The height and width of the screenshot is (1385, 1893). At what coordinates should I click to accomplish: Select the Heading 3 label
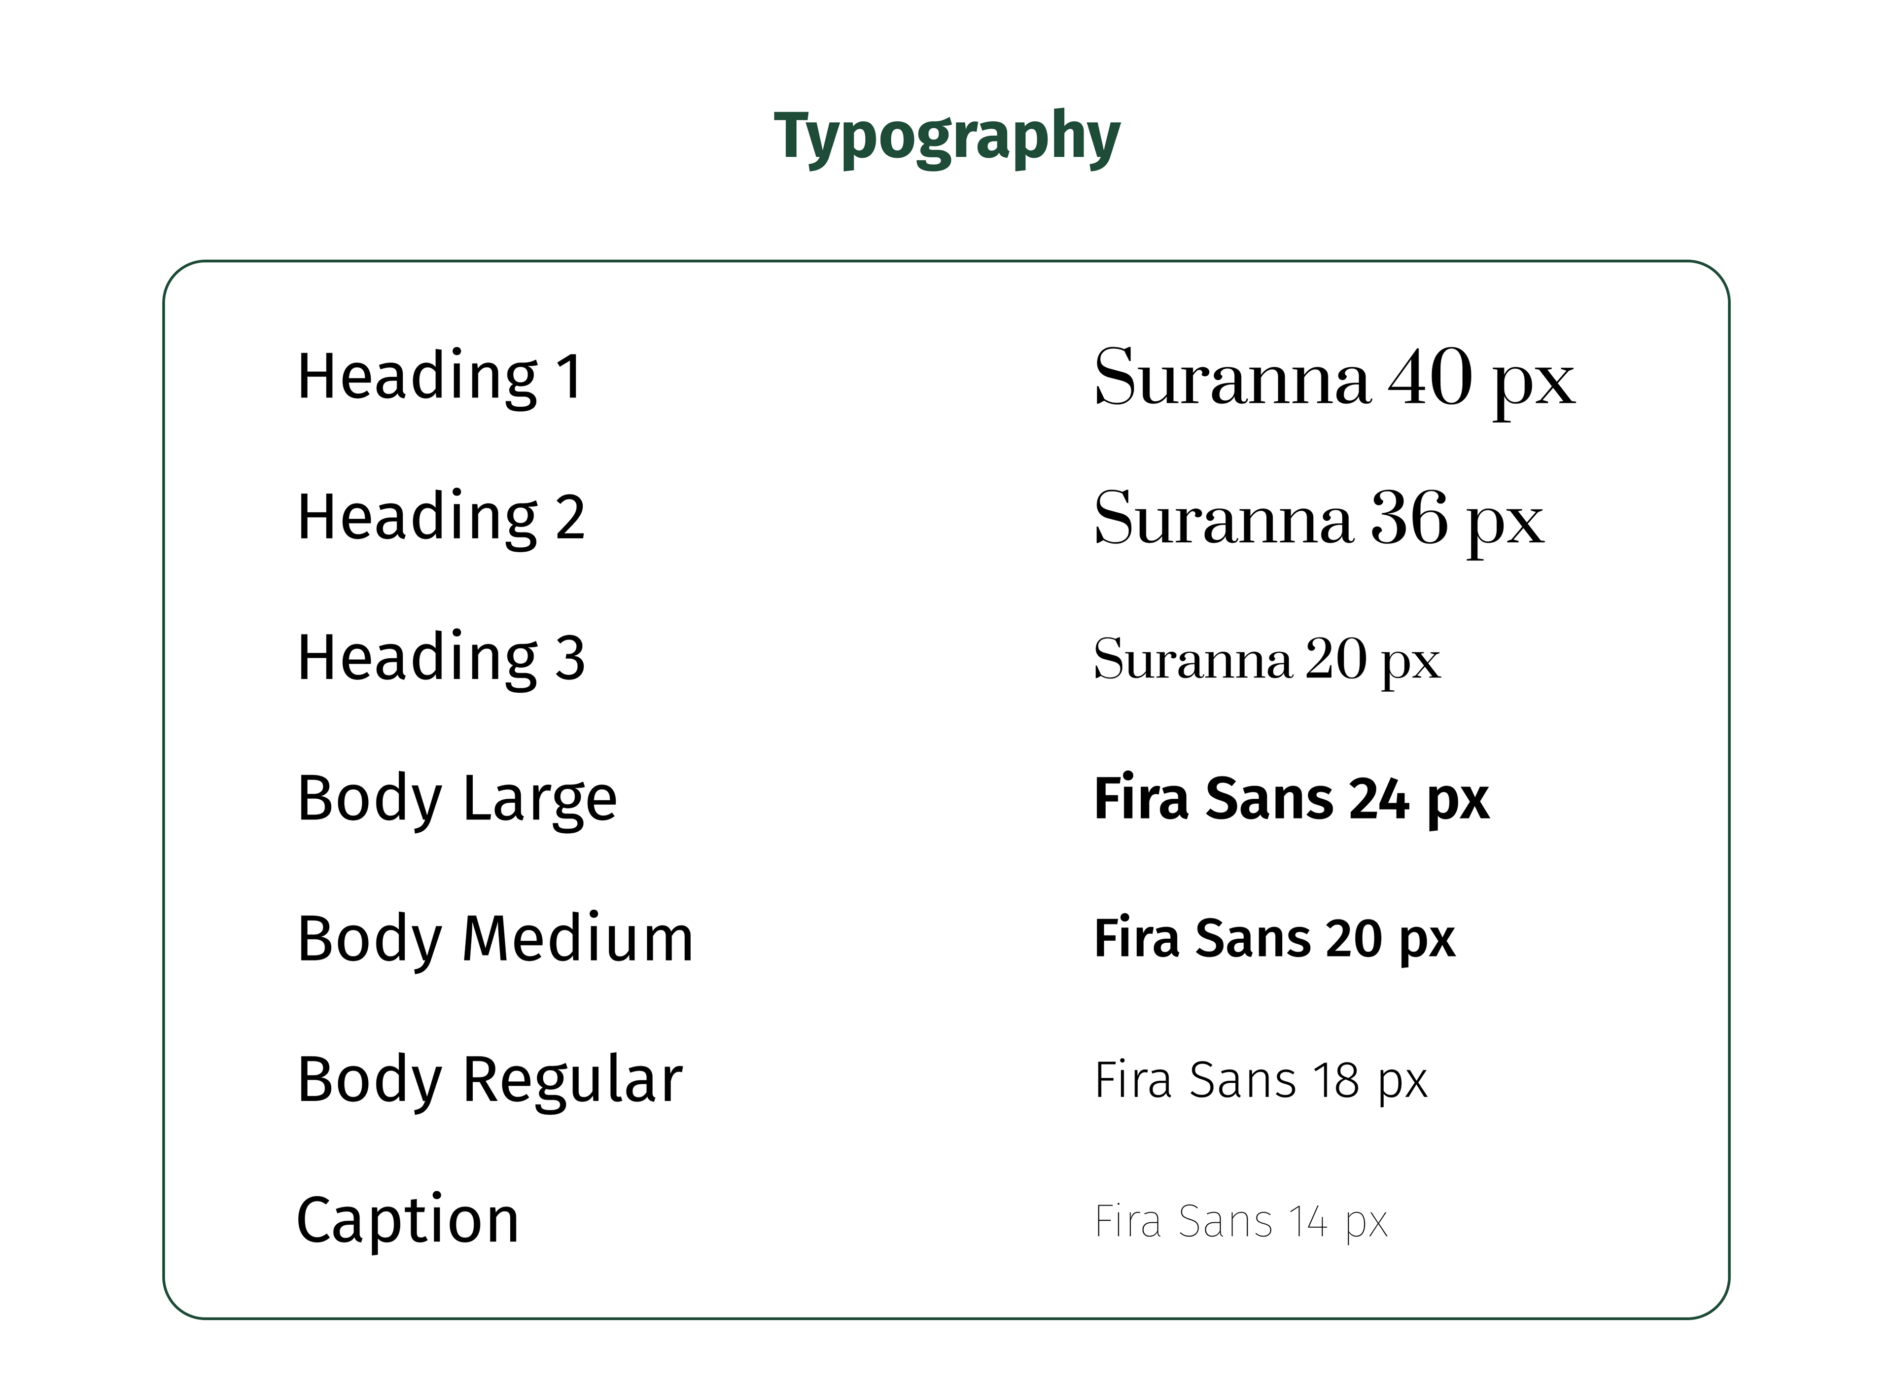(x=441, y=659)
